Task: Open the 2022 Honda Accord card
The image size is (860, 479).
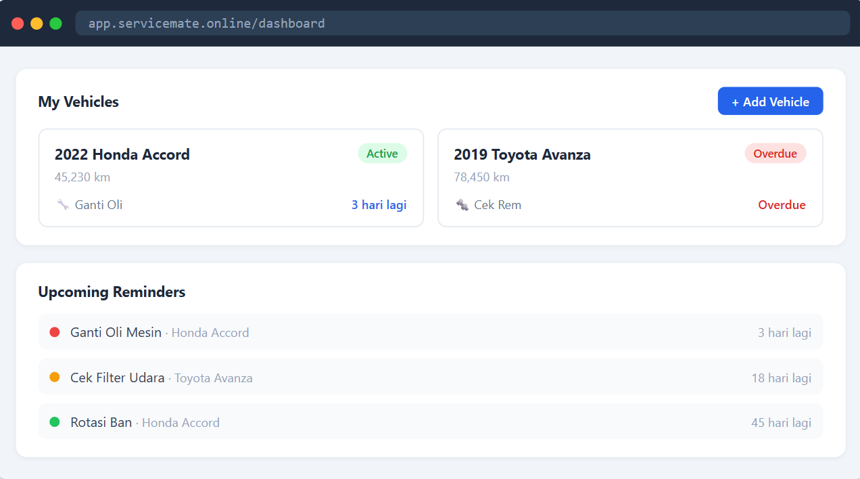Action: tap(231, 178)
